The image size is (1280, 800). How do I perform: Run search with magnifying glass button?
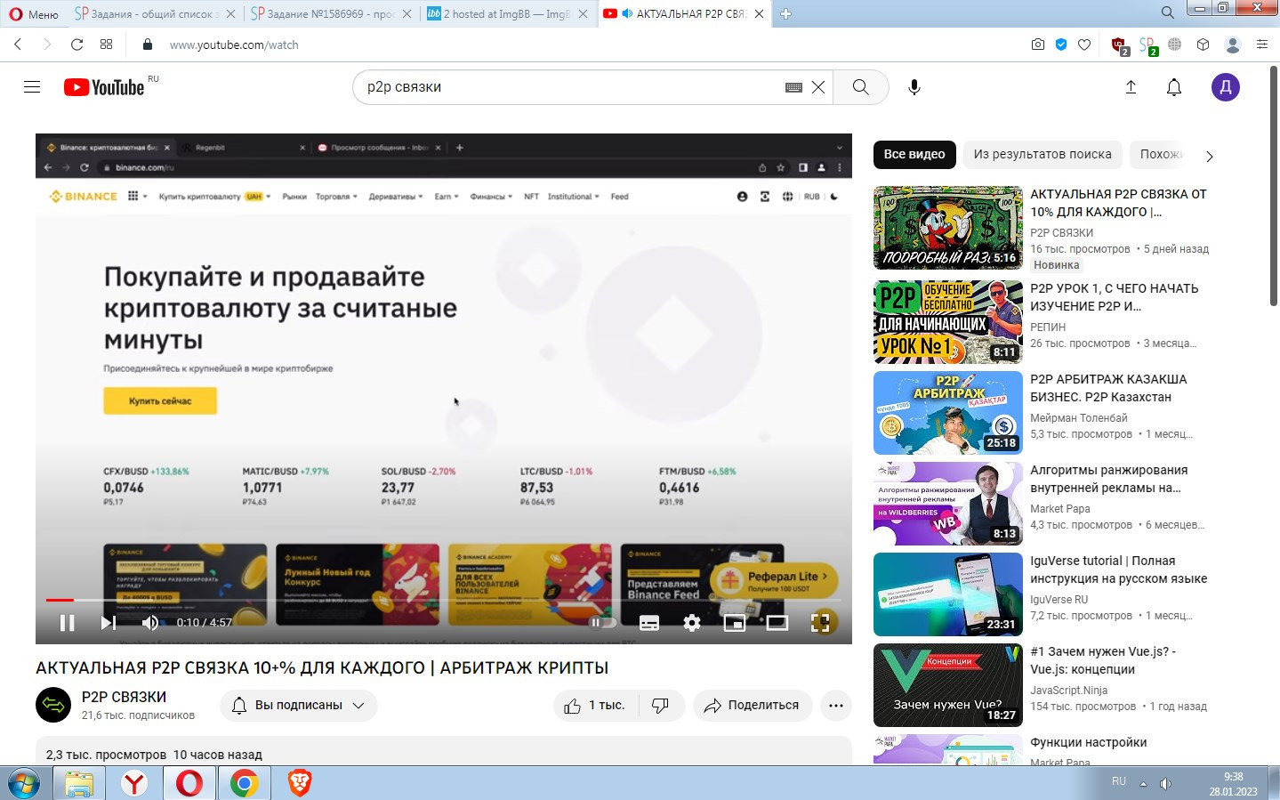pos(860,87)
